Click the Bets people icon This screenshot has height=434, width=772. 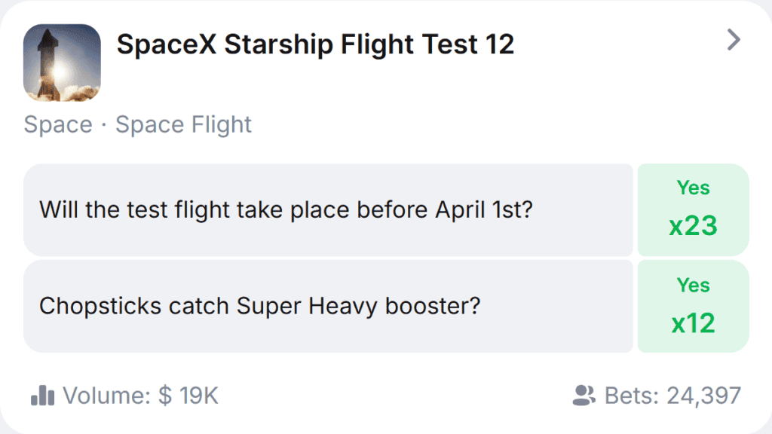point(584,396)
